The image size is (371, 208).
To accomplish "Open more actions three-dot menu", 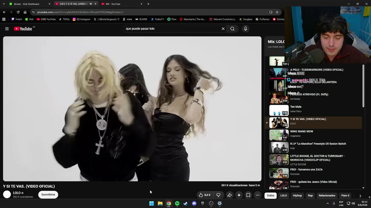I will 257,195.
